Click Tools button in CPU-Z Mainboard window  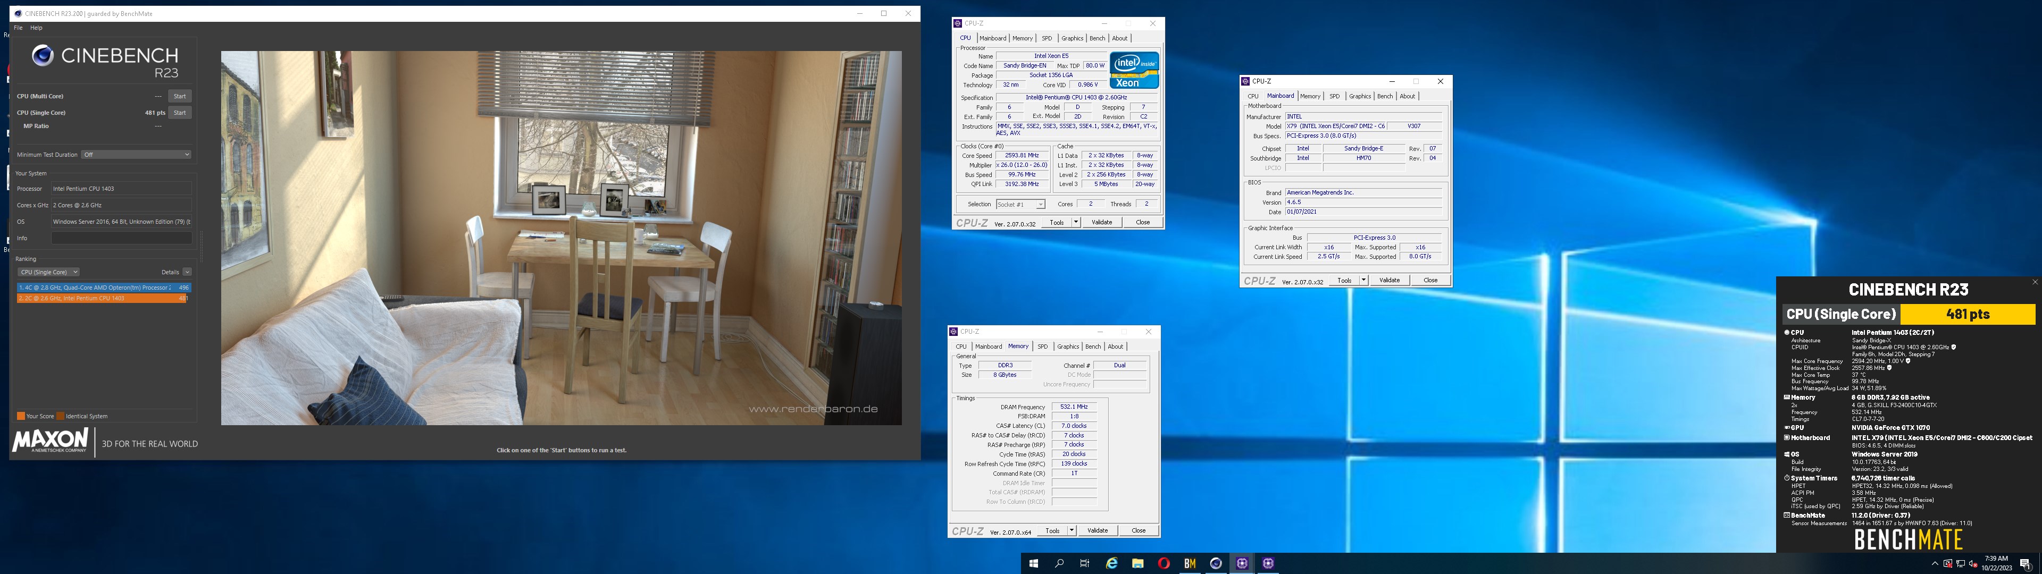click(1344, 280)
